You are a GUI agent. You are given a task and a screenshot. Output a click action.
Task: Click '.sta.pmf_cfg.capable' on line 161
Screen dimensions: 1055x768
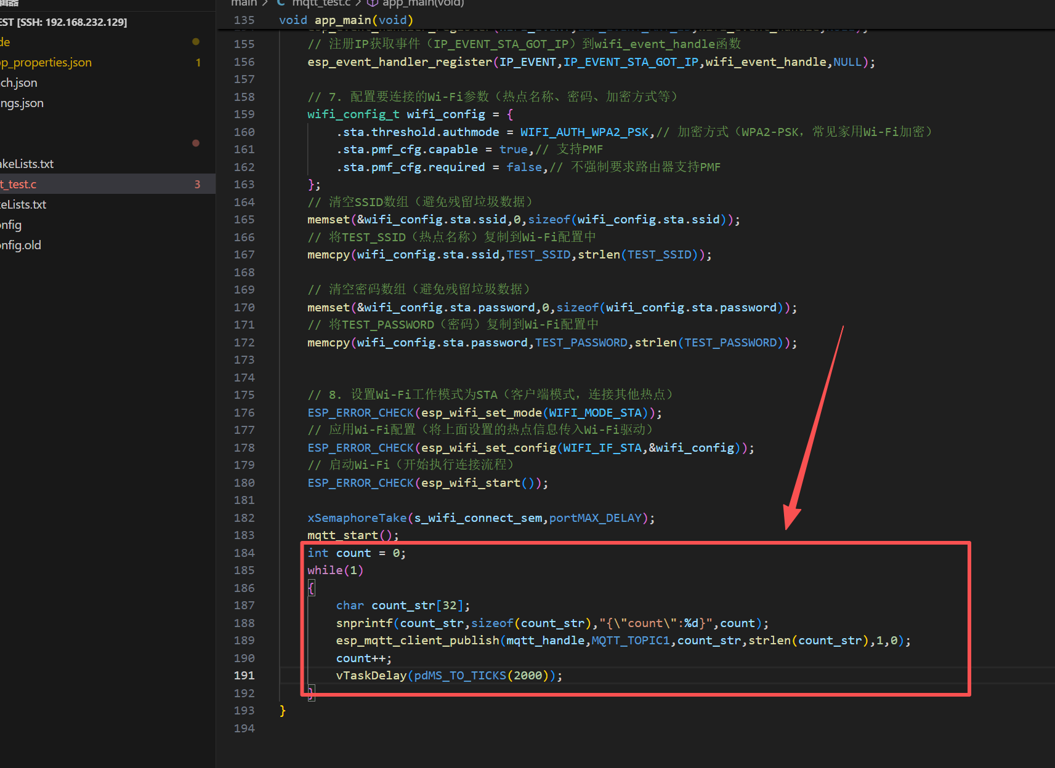point(407,149)
